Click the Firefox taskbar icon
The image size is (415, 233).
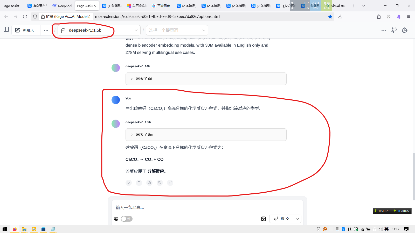(15, 229)
